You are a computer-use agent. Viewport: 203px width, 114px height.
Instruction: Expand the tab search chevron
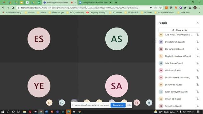179,2
